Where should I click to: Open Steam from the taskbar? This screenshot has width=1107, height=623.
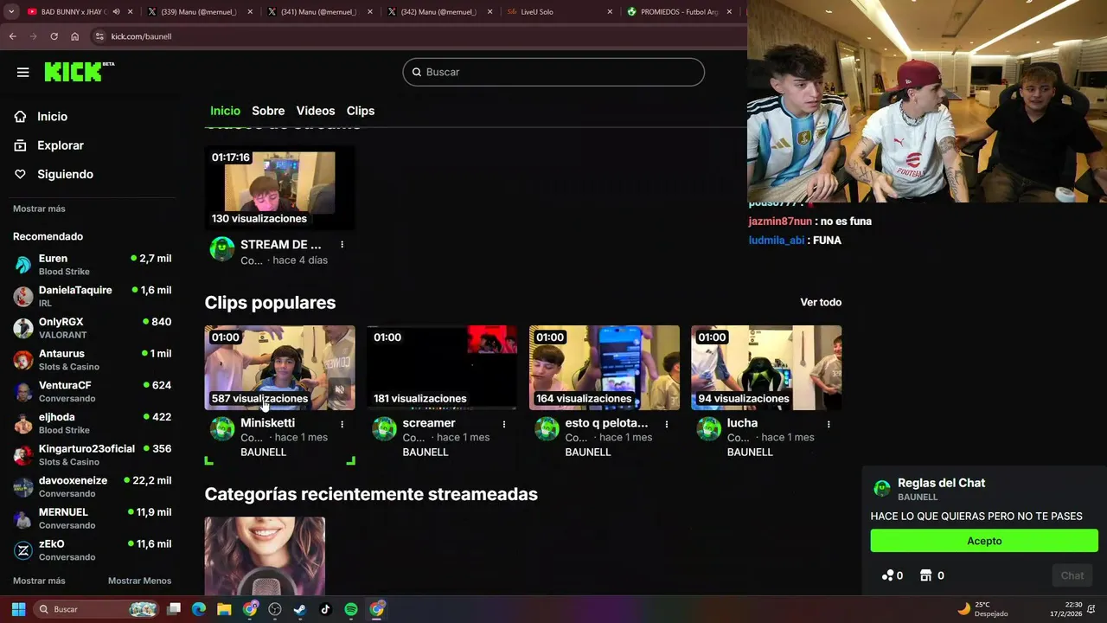[299, 609]
